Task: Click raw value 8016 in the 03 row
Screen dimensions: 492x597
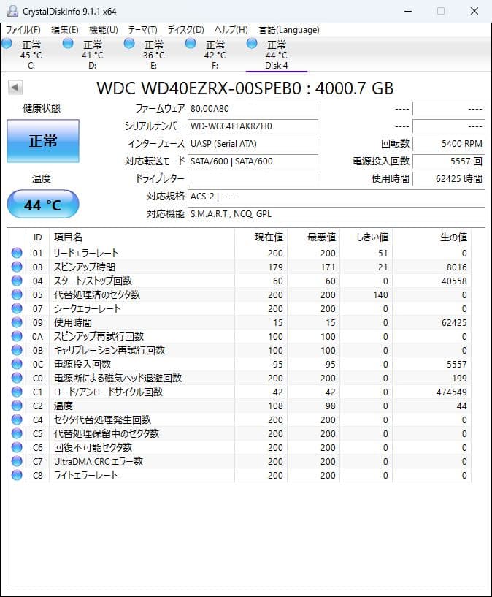Action: [x=457, y=267]
